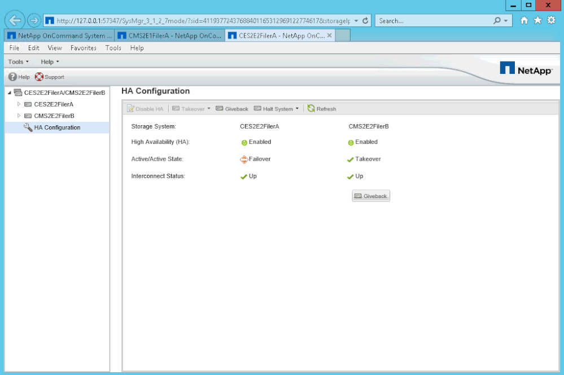This screenshot has height=375, width=564.
Task: Click the Help question mark icon
Action: pos(12,77)
